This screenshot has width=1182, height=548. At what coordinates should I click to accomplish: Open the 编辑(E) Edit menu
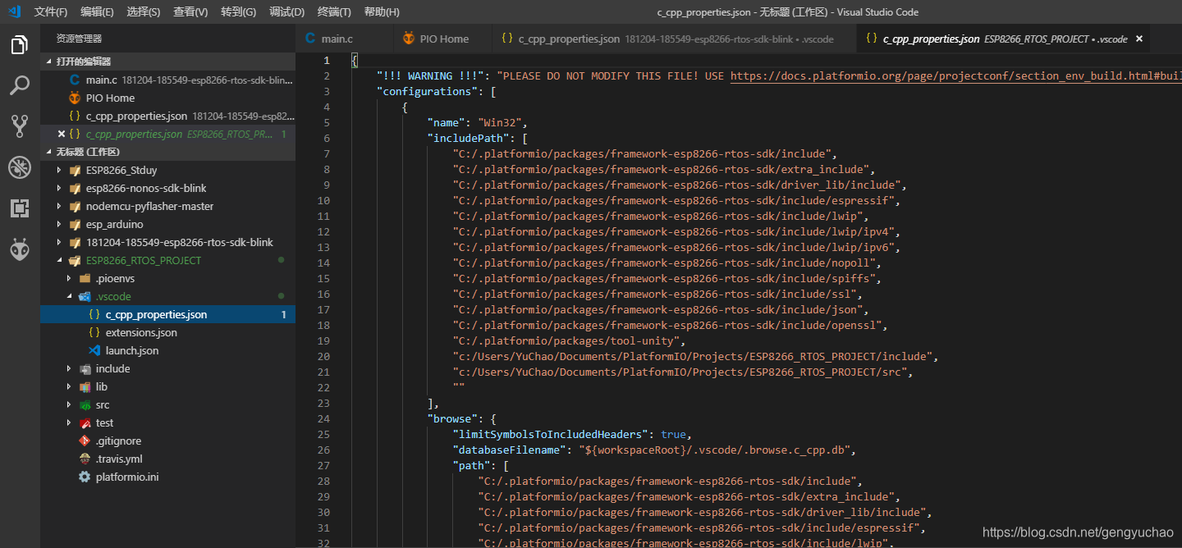(x=98, y=11)
